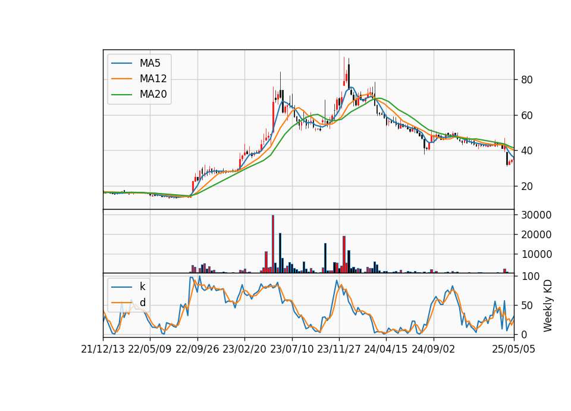The height and width of the screenshot is (411, 571).
Task: Click the 60 price axis label
Action: [x=526, y=116]
